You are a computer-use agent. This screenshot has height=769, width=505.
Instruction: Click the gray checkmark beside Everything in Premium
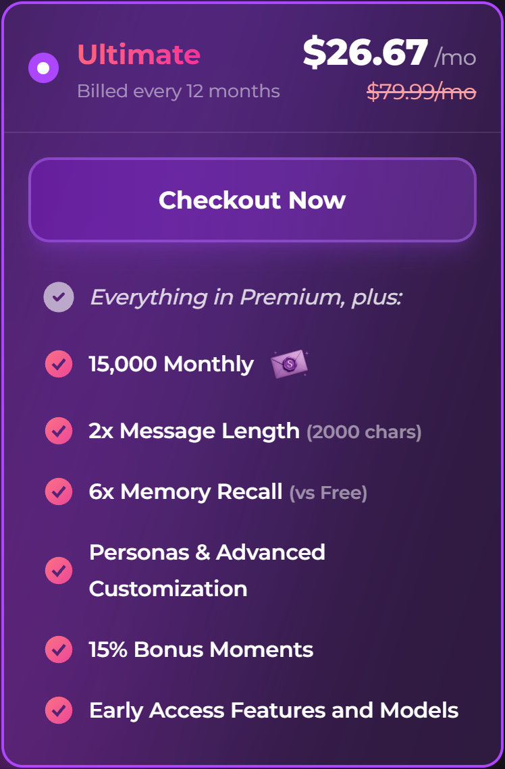tap(59, 297)
